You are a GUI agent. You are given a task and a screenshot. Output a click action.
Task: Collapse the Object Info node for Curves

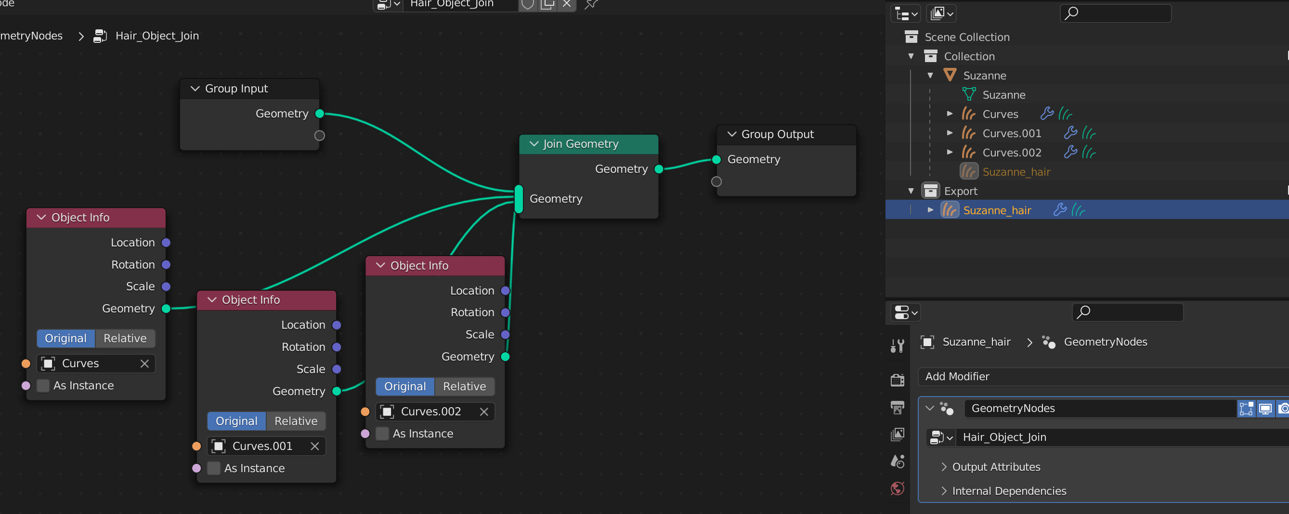41,218
